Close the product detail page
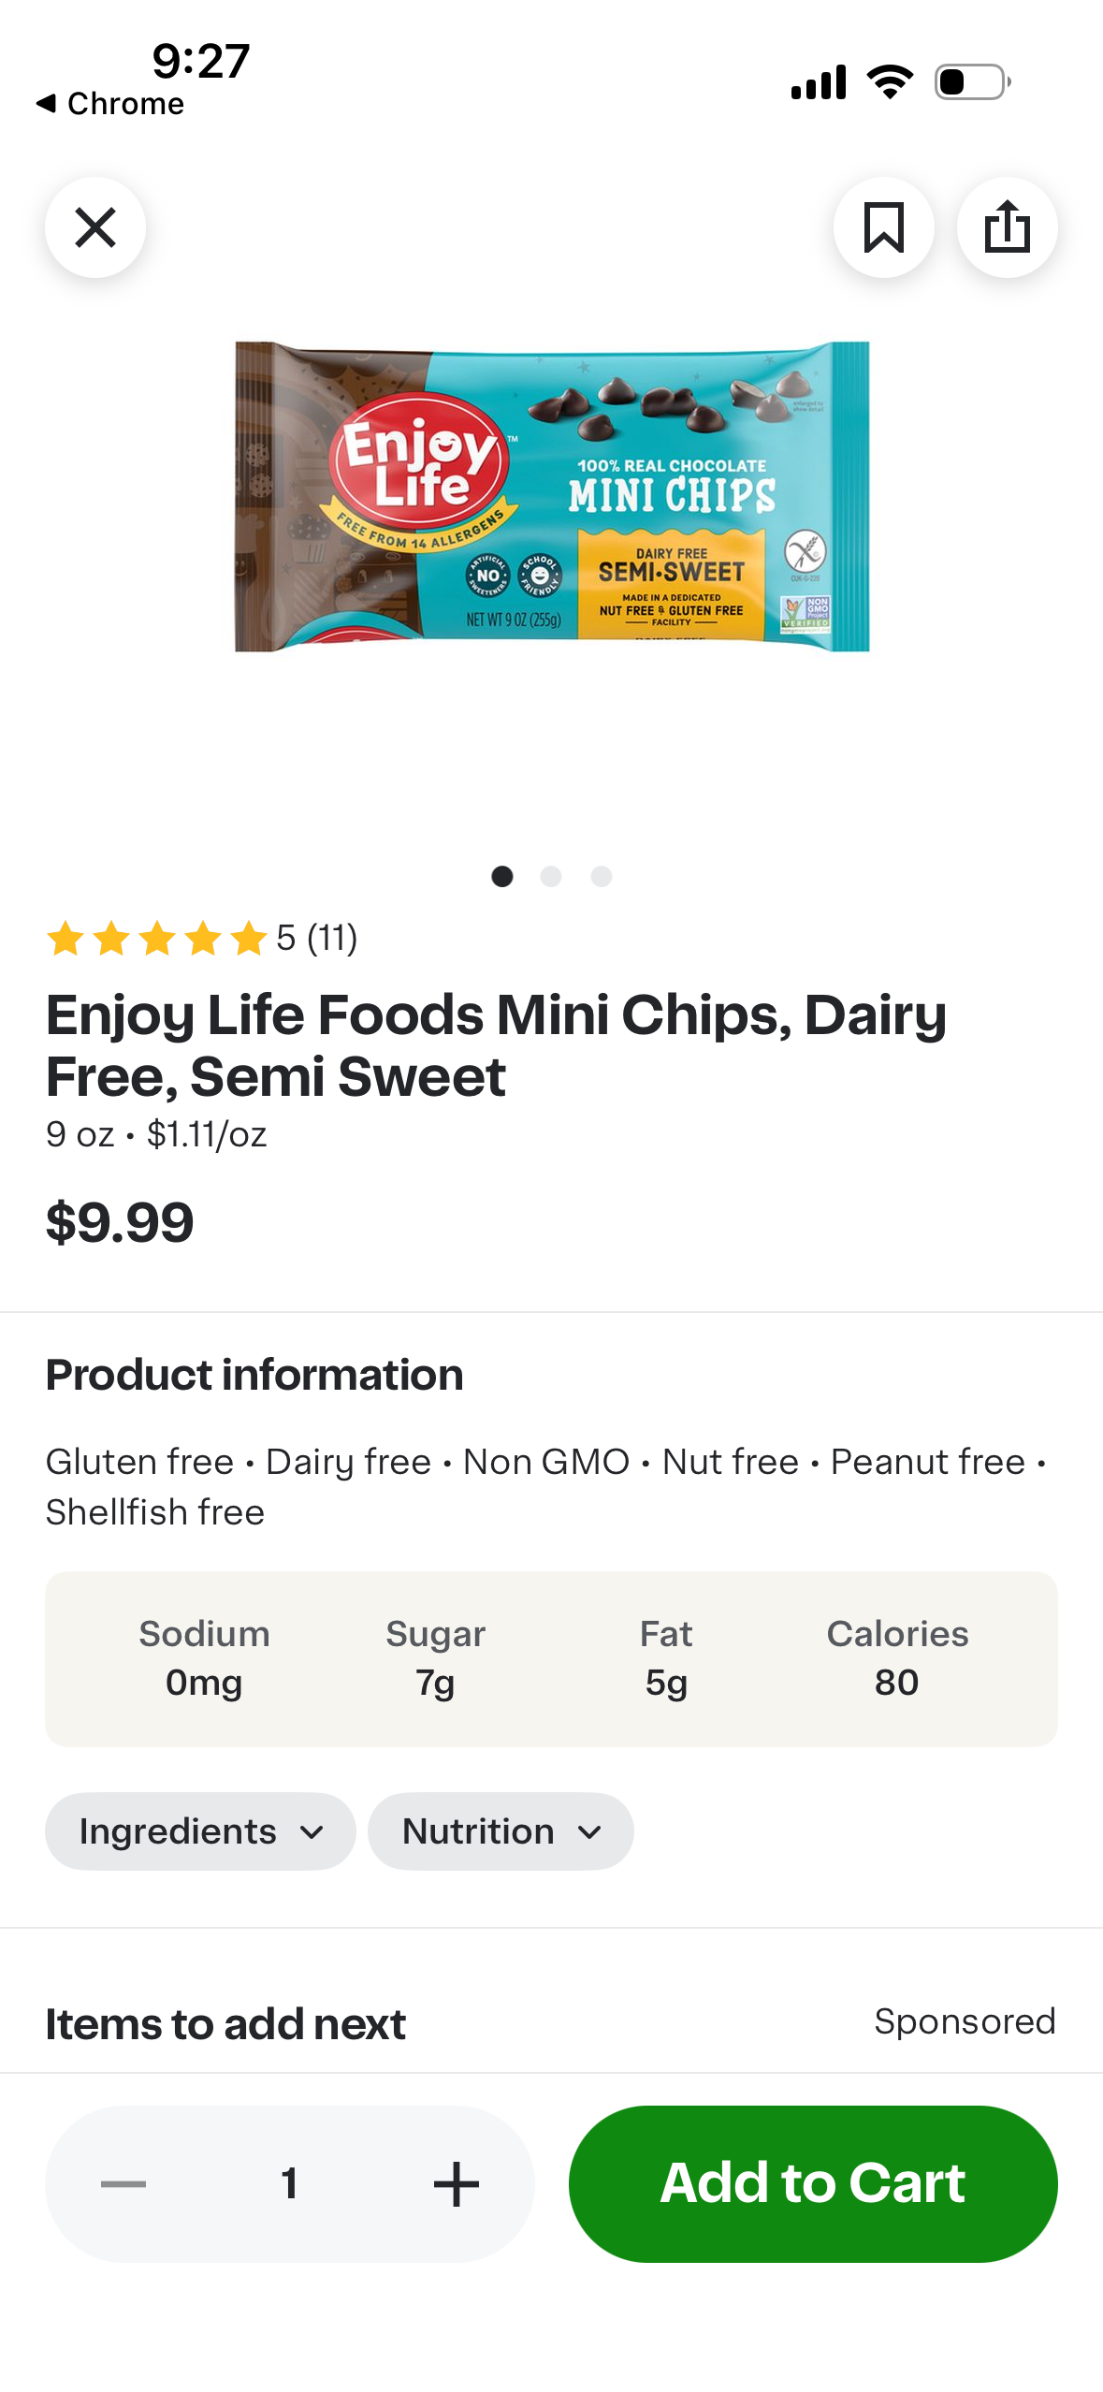1103x2392 pixels. 95,227
